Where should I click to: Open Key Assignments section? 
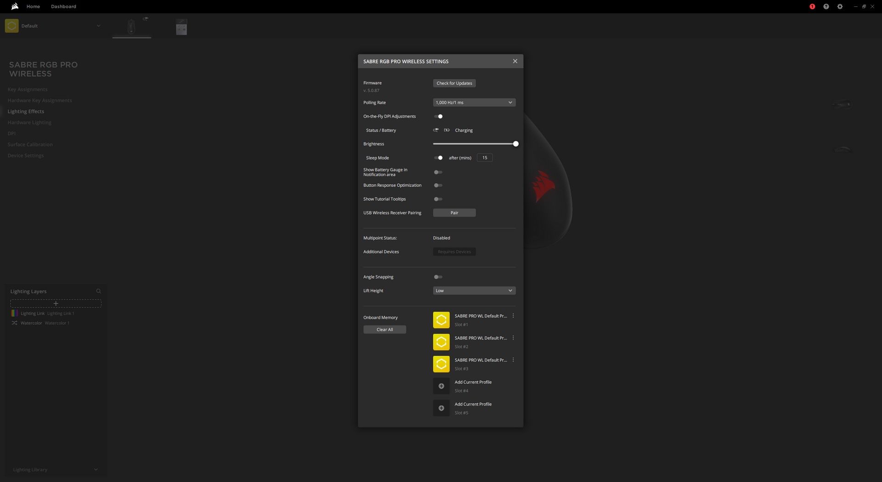[28, 89]
